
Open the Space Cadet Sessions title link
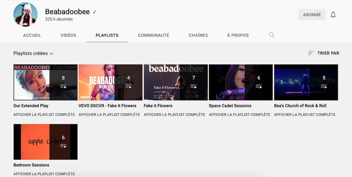pos(230,106)
